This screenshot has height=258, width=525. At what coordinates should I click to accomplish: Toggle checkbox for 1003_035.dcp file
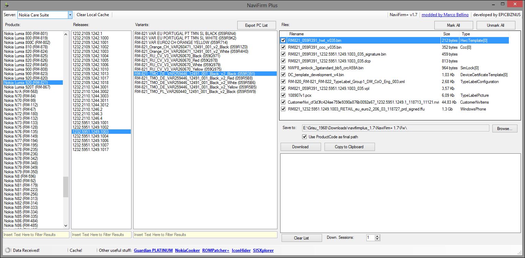[283, 61]
